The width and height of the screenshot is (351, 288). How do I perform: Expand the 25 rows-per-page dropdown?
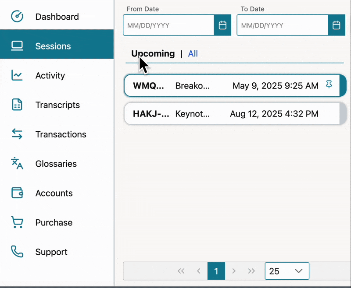tap(287, 271)
